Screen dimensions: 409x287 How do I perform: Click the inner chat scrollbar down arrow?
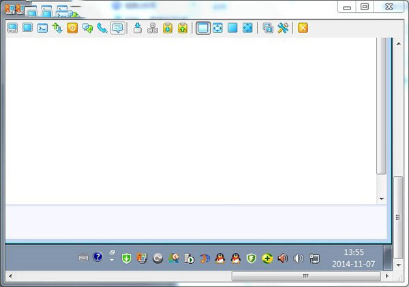tap(382, 199)
